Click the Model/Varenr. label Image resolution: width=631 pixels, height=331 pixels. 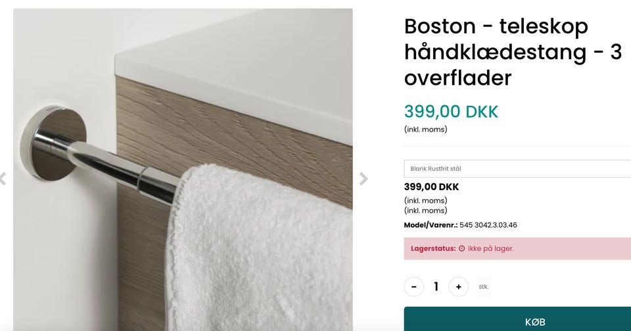(x=431, y=225)
